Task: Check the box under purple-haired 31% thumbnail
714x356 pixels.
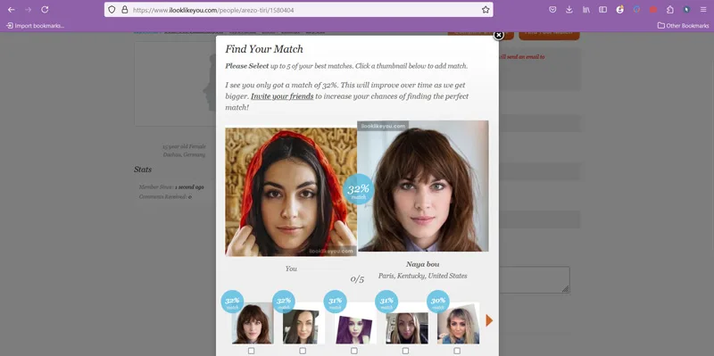Action: [354, 351]
